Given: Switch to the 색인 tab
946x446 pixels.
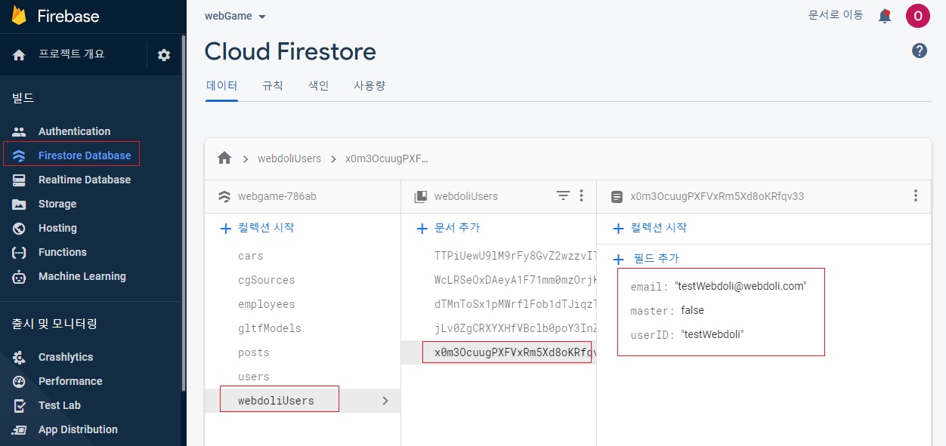Looking at the screenshot, I should pos(319,86).
